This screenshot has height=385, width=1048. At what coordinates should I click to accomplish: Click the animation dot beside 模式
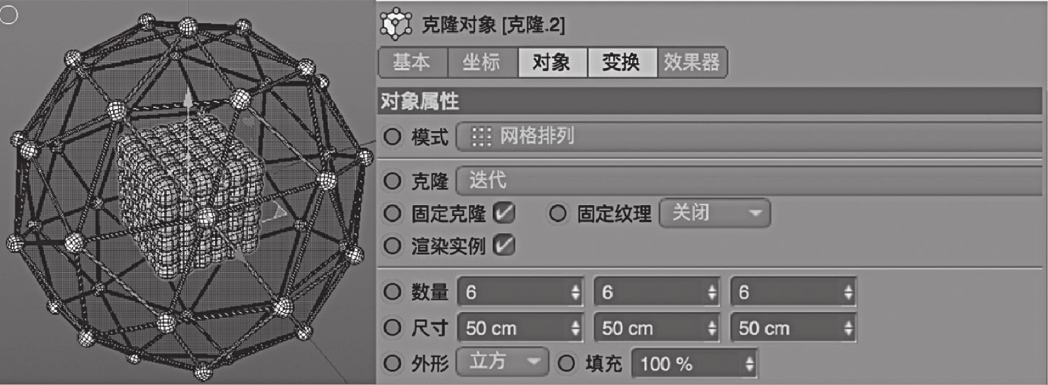(392, 137)
